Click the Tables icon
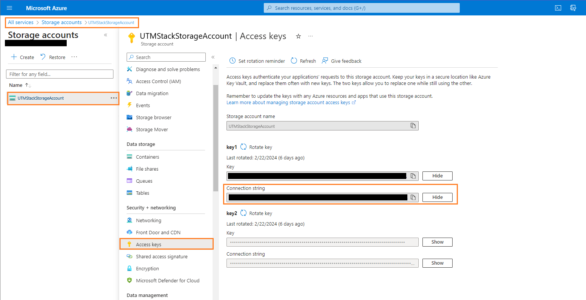The height and width of the screenshot is (300, 586). 130,193
